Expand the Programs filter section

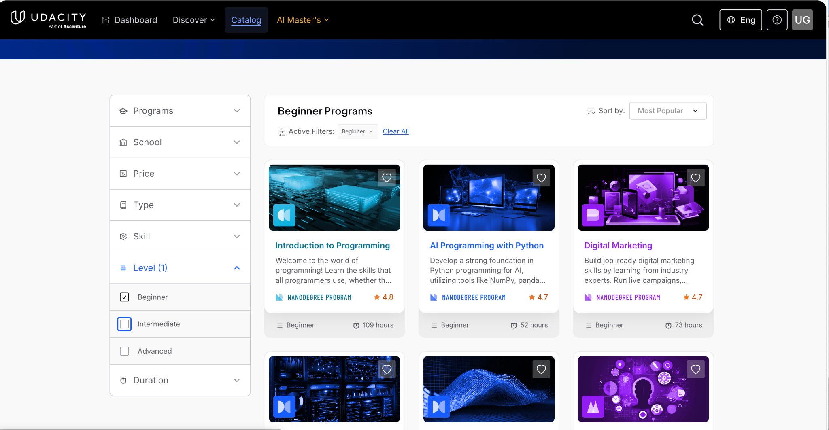click(x=180, y=111)
